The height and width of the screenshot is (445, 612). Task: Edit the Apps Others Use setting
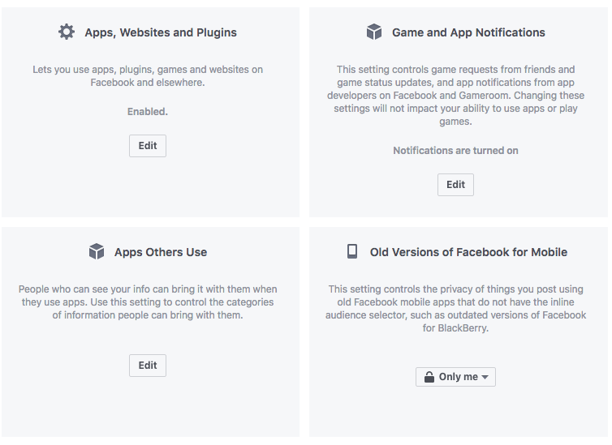(148, 366)
